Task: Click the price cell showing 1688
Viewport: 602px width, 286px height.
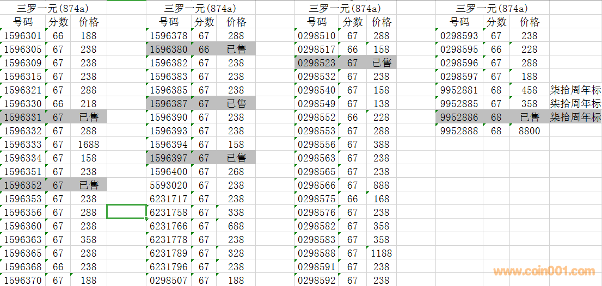Action: tap(88, 145)
